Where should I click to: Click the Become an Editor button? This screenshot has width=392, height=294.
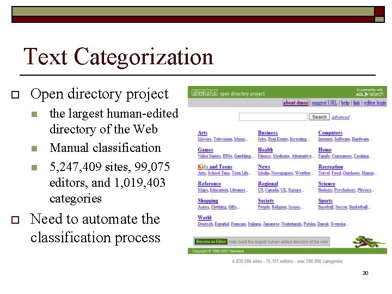coord(211,242)
